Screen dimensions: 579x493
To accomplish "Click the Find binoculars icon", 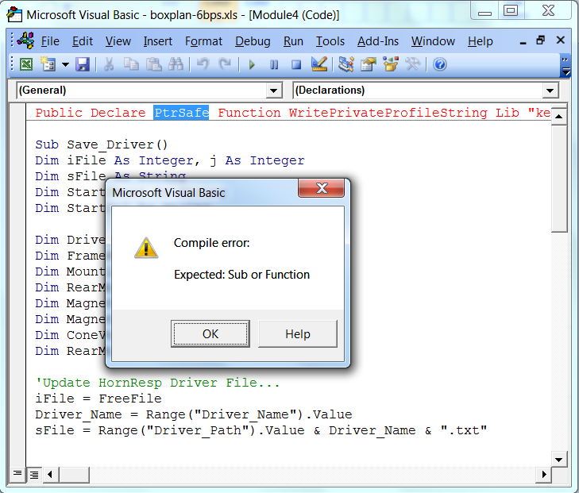I will pyautogui.click(x=176, y=64).
